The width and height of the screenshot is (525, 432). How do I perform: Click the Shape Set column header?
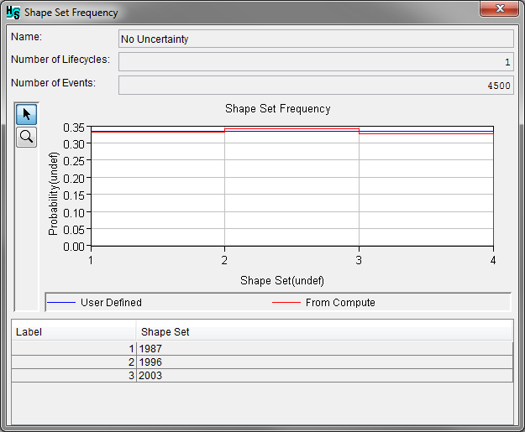point(324,331)
